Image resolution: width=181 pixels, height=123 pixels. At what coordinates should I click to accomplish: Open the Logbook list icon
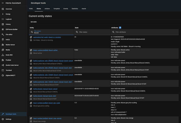tap(3, 19)
